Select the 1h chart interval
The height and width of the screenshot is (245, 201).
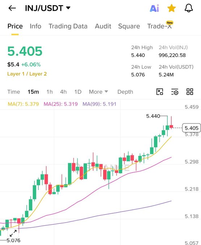(x=50, y=92)
